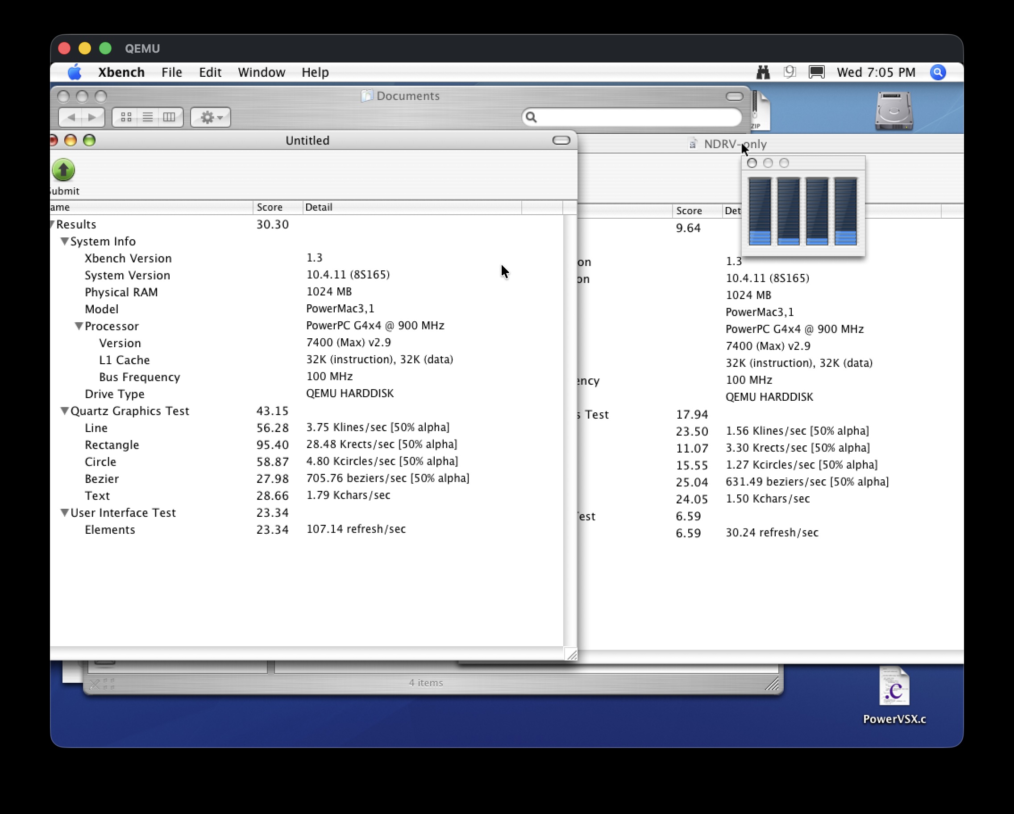
Task: Select the Model row
Action: point(306,309)
